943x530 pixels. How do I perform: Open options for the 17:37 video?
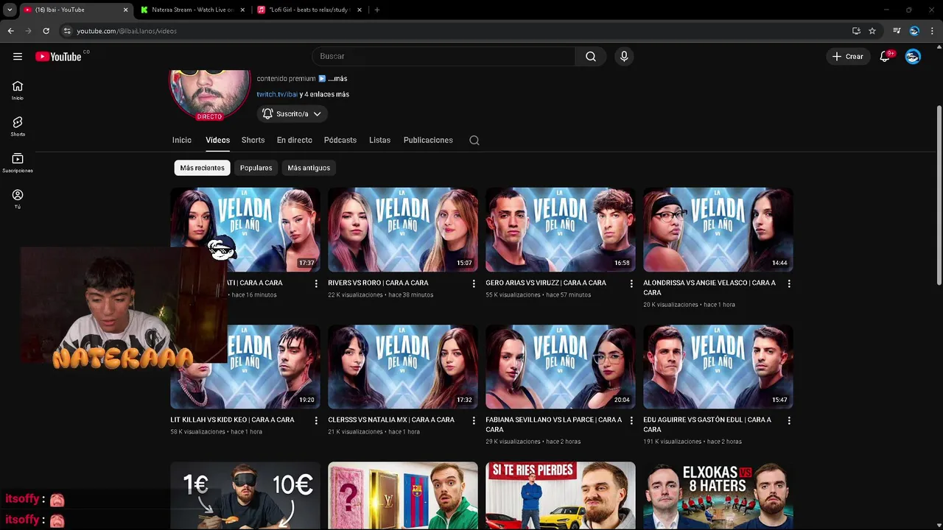316,283
